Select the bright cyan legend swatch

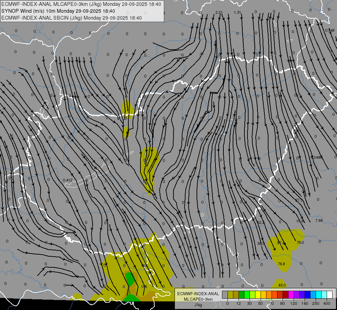318,294
